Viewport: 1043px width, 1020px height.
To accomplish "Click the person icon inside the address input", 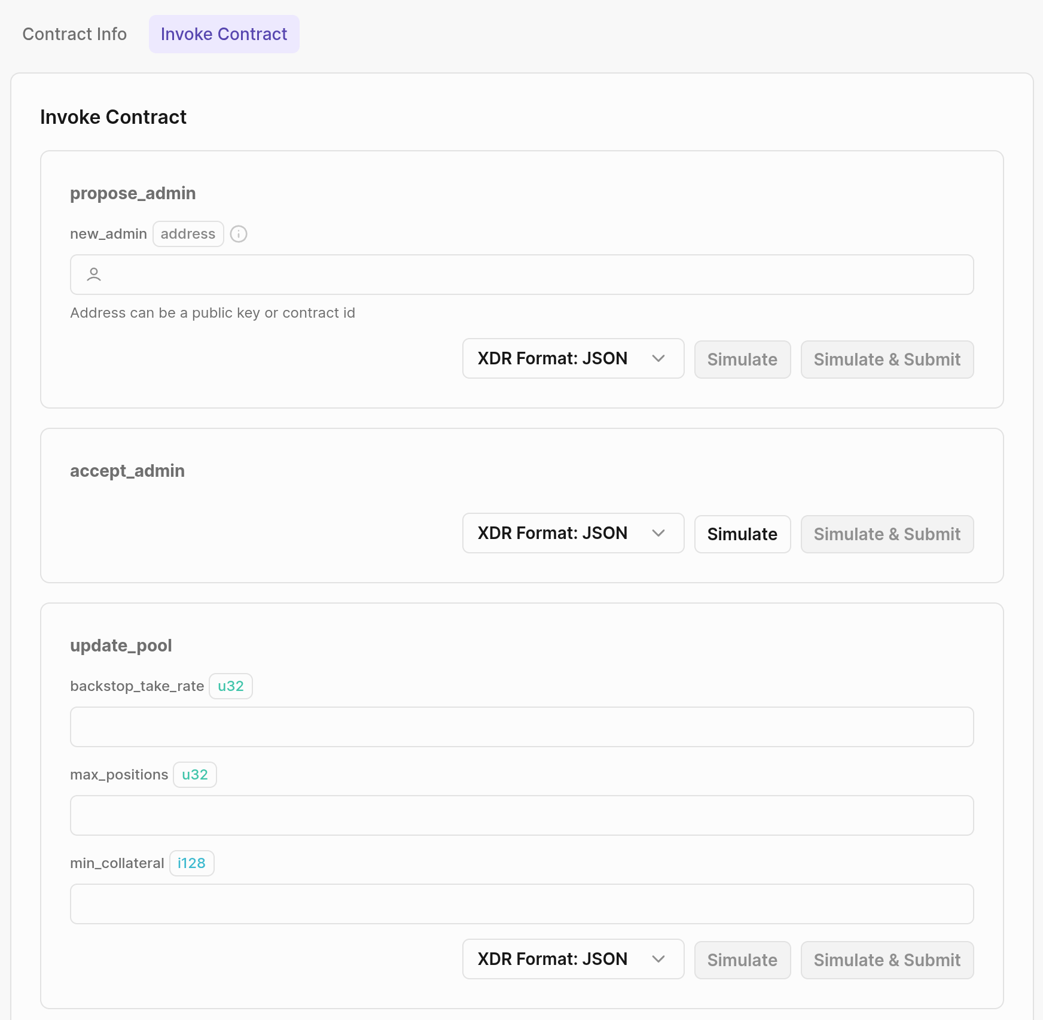I will [94, 275].
